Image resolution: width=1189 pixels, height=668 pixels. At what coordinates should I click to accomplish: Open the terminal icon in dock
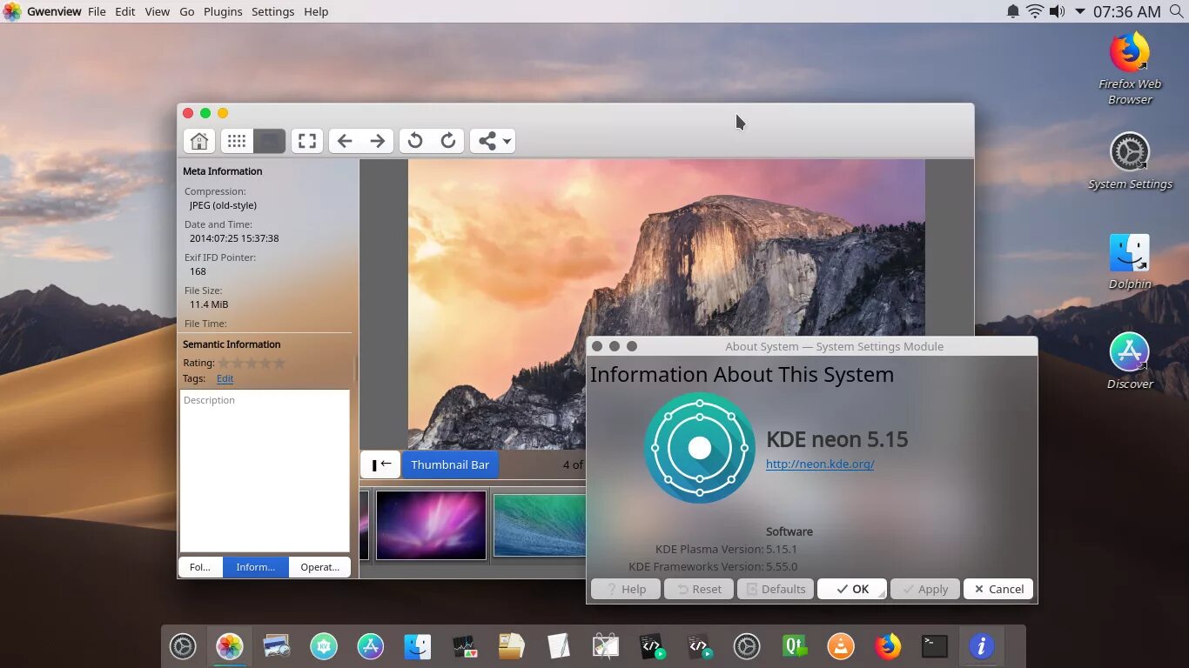pyautogui.click(x=935, y=646)
